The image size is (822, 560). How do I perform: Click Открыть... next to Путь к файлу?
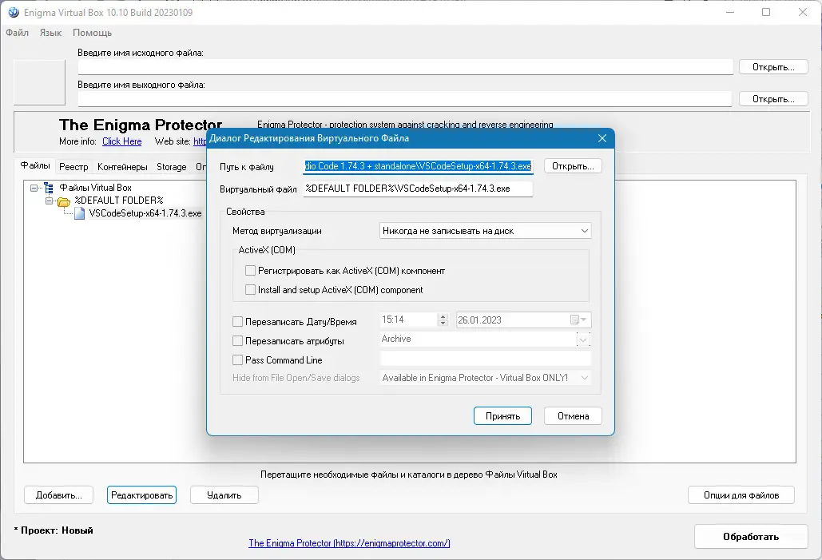[573, 166]
